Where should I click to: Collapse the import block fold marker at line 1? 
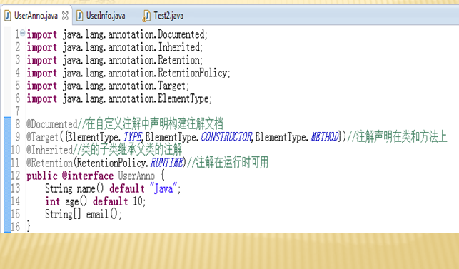tap(23, 33)
